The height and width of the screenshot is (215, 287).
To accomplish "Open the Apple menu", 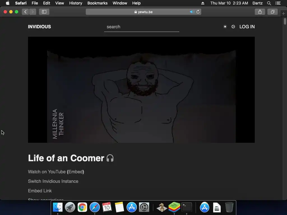I will tap(8, 3).
